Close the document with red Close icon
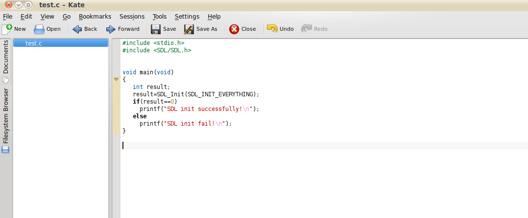 point(235,29)
